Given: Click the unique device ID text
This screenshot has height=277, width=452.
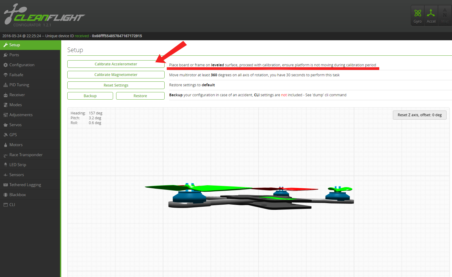Looking at the screenshot, I should click(117, 36).
